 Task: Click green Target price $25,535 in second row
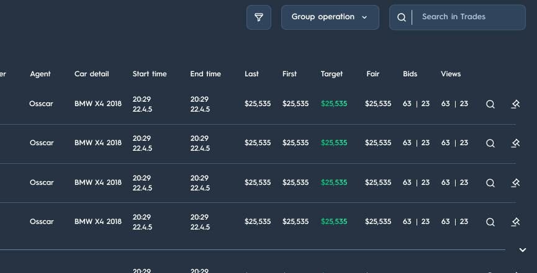pyautogui.click(x=334, y=143)
